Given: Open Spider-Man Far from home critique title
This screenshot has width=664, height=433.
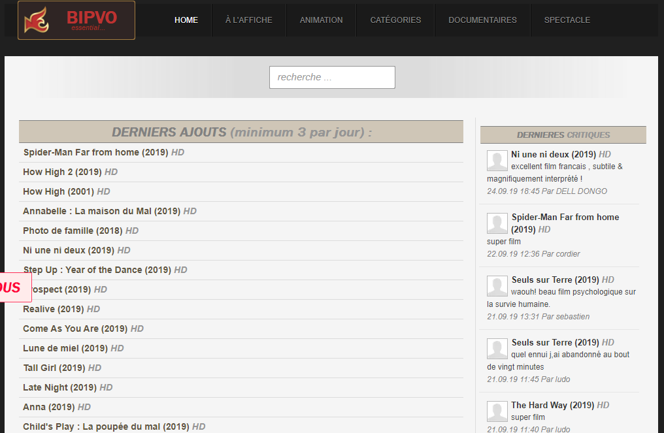Looking at the screenshot, I should (565, 223).
